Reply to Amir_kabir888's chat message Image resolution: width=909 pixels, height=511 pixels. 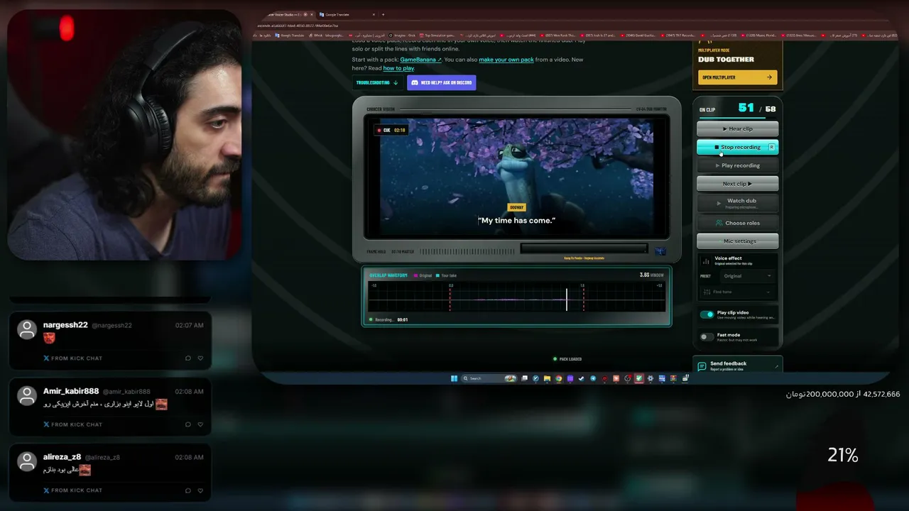(187, 424)
